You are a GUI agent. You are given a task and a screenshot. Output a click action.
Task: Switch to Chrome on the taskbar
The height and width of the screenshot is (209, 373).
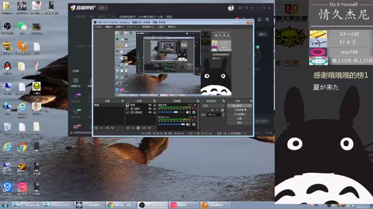[x=121, y=205]
